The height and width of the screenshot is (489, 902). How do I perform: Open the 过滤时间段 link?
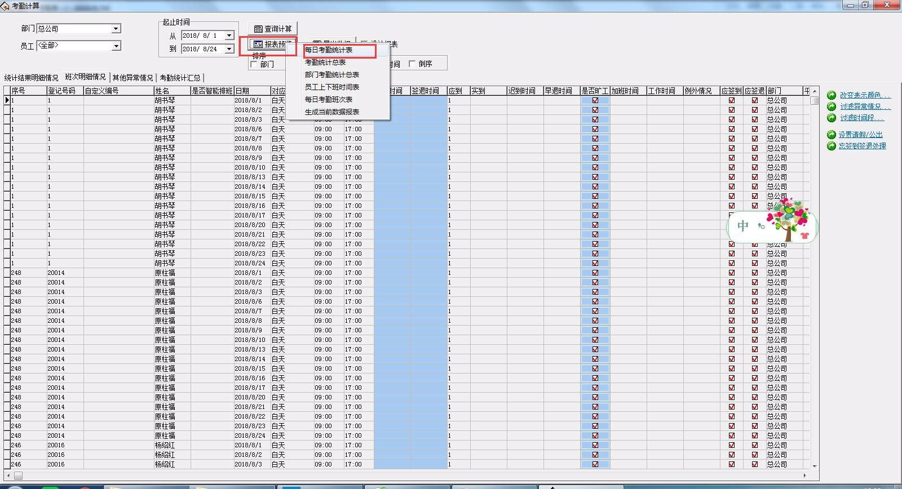(x=861, y=118)
